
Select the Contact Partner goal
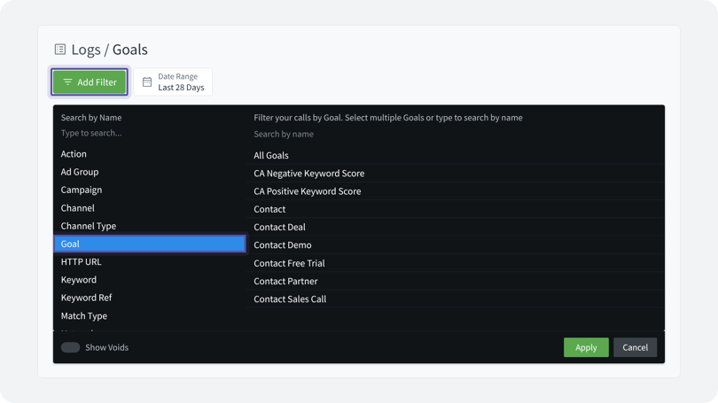tap(456, 282)
